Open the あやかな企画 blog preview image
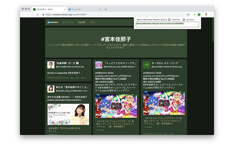 coord(68,114)
